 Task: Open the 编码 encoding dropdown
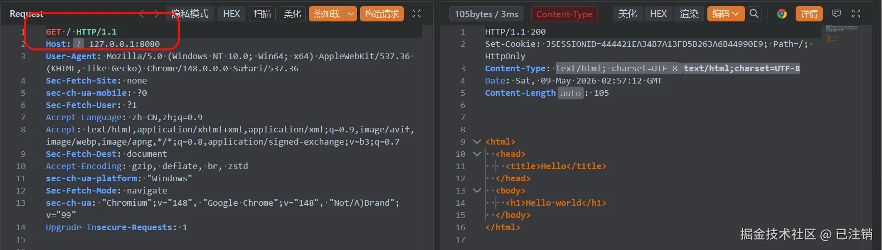tap(726, 14)
